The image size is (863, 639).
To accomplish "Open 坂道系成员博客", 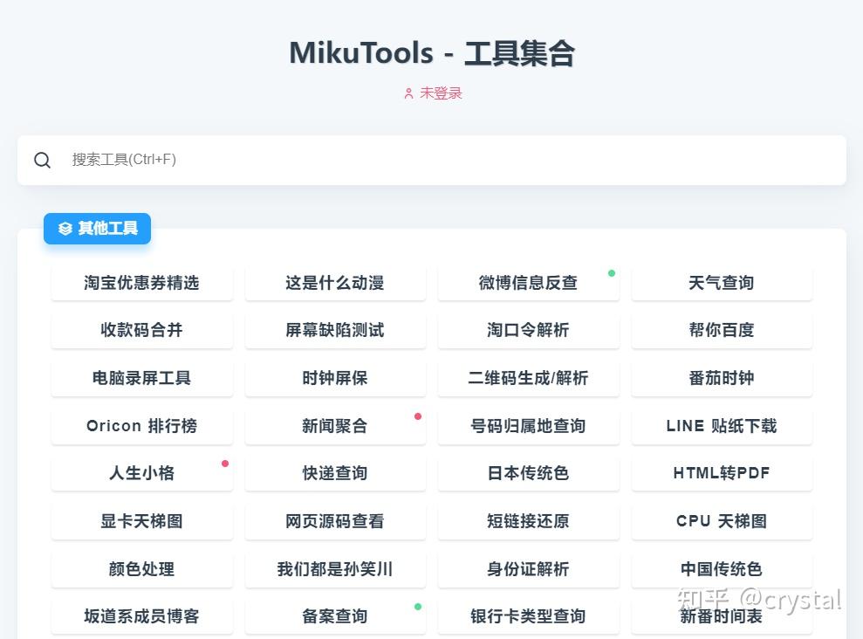I will pyautogui.click(x=142, y=616).
